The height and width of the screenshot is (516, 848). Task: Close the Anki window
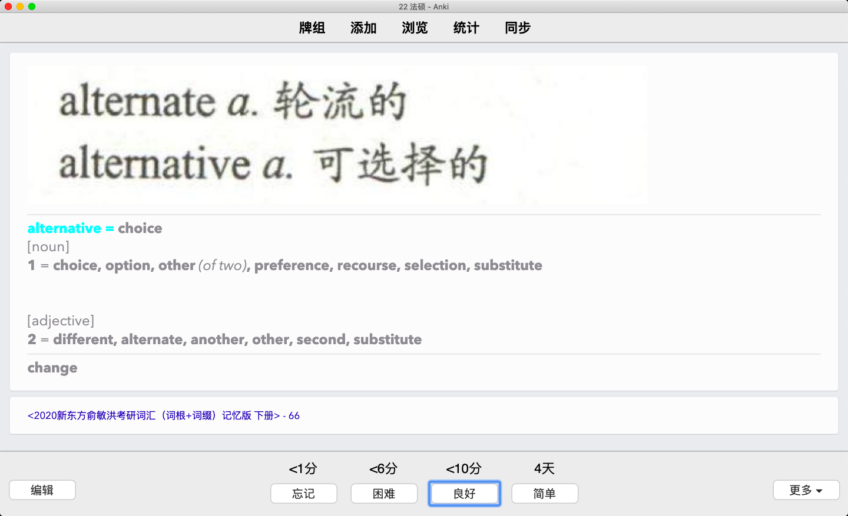point(8,6)
